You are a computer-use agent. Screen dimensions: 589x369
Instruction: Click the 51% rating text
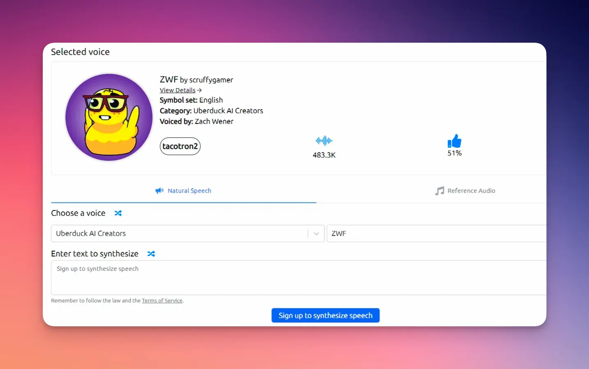[455, 153]
